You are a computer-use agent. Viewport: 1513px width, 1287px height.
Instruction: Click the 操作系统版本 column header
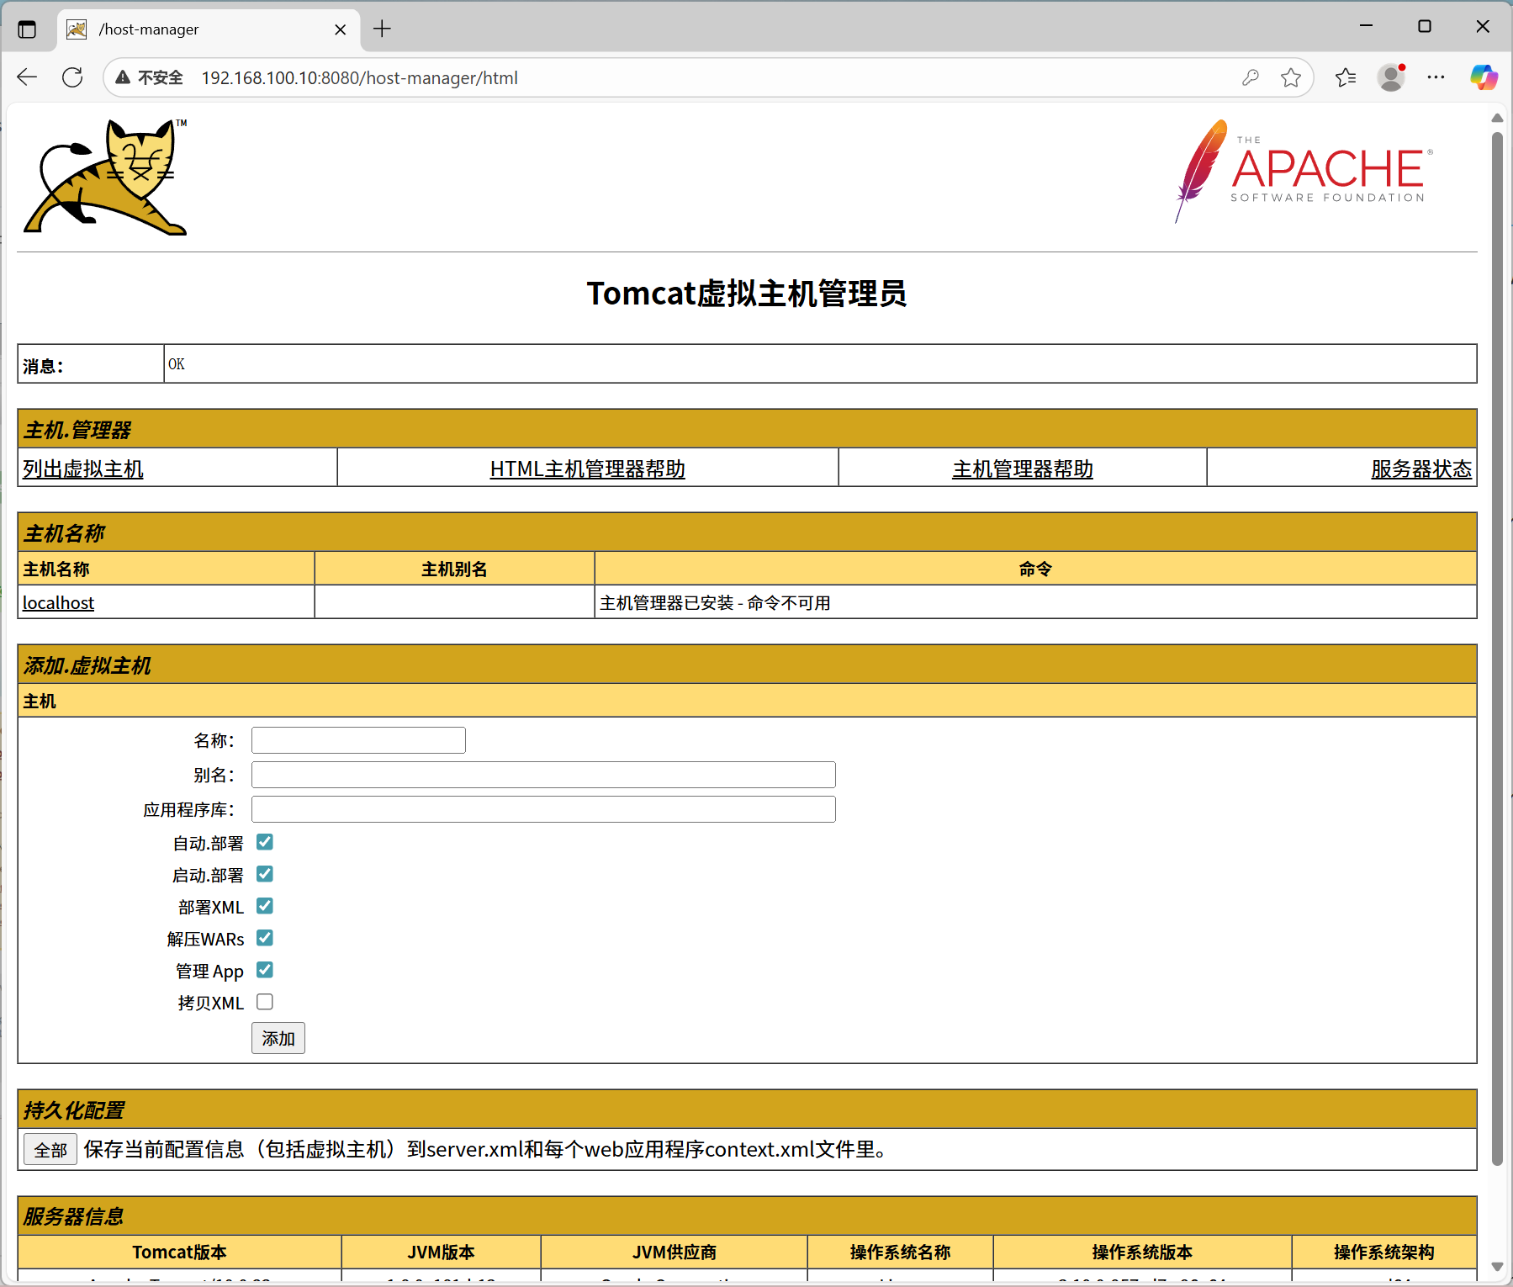click(1142, 1253)
